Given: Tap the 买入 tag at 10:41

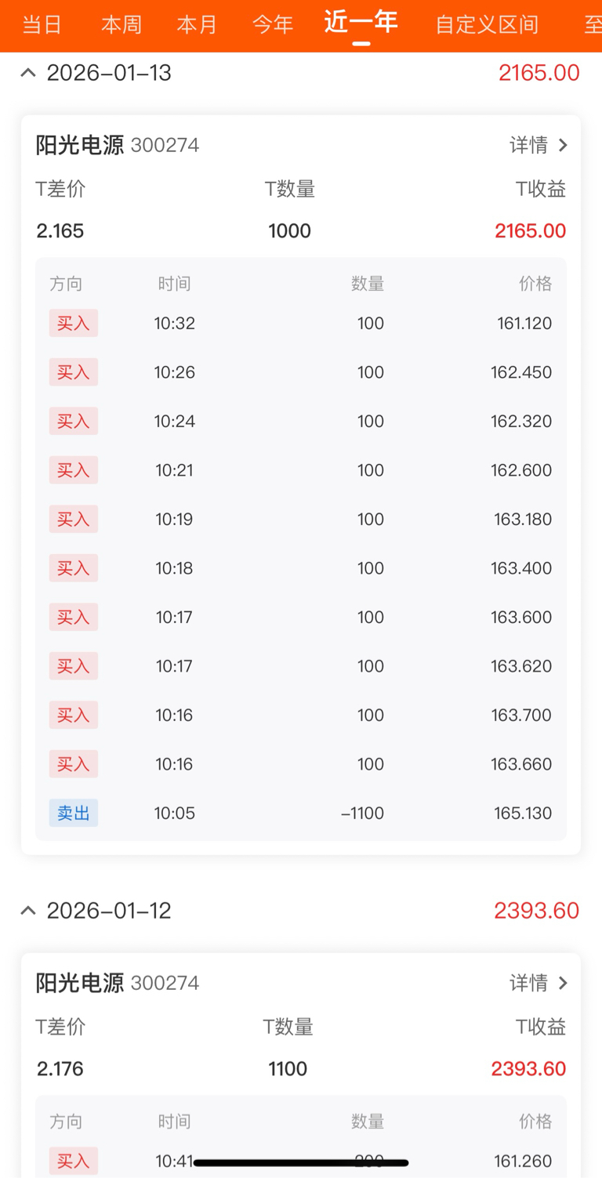Looking at the screenshot, I should [74, 1161].
